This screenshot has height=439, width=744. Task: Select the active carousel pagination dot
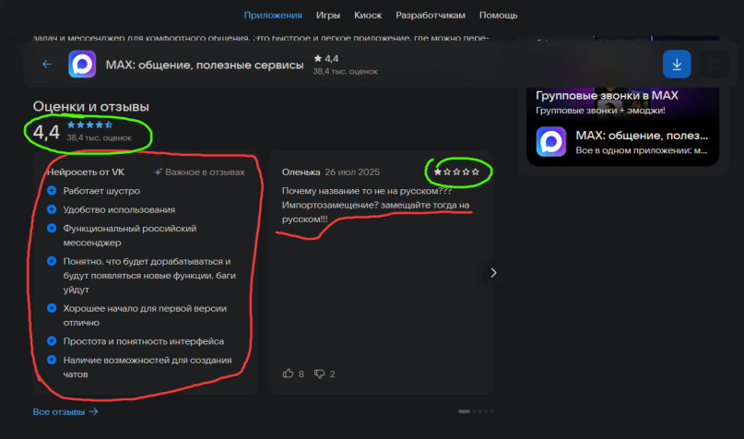click(x=464, y=411)
